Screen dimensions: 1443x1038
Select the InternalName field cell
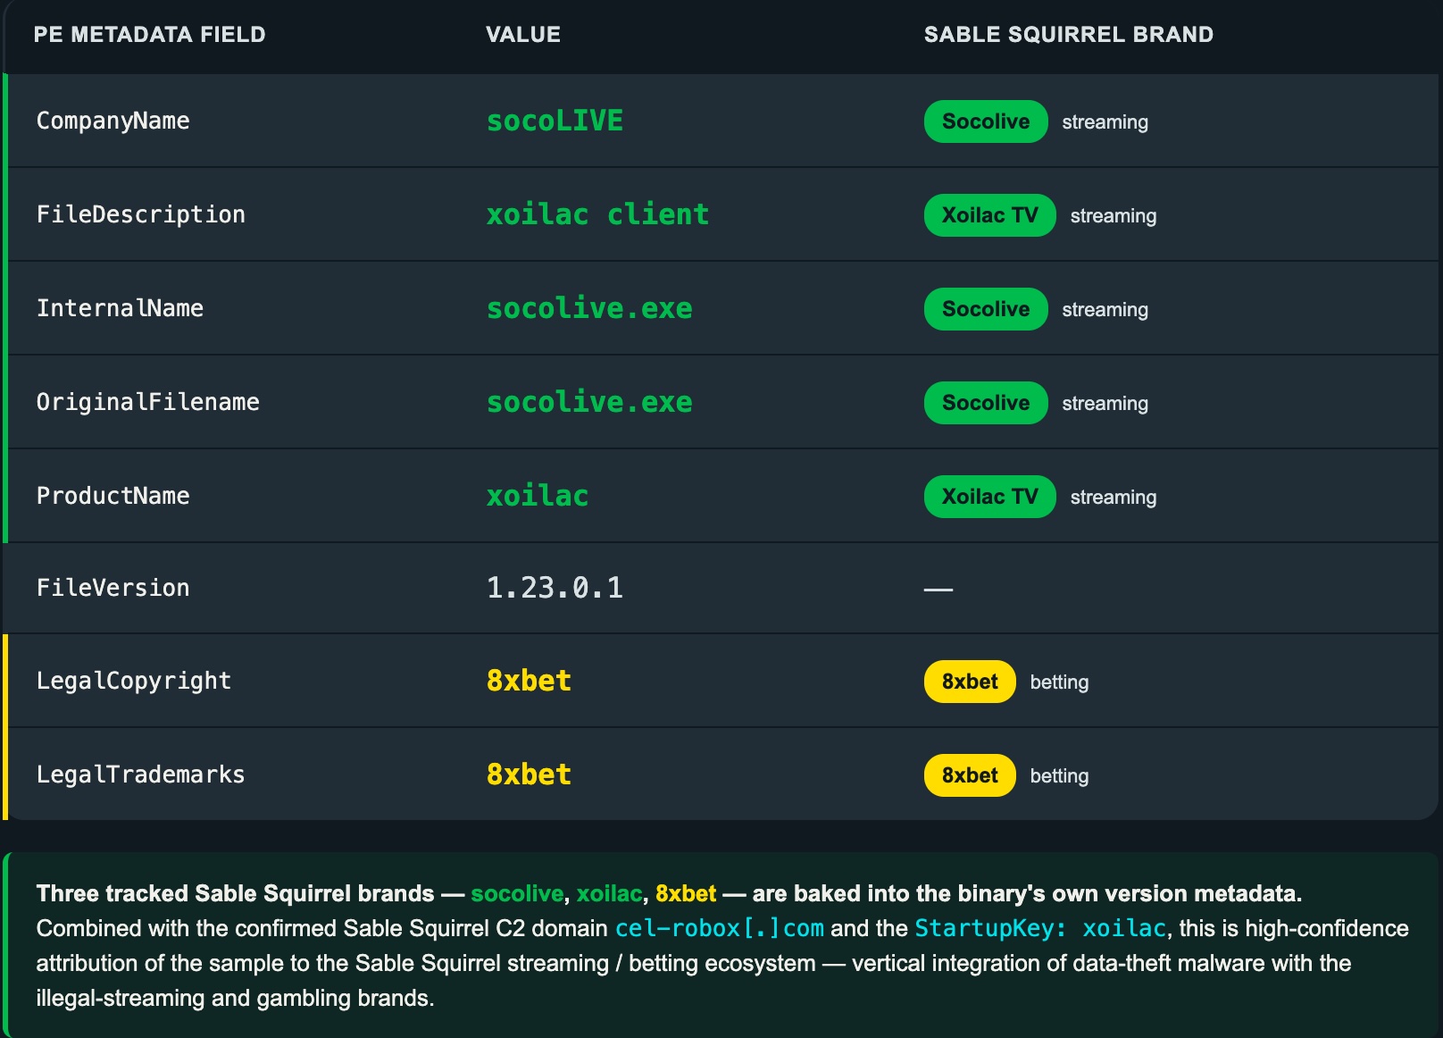coord(120,308)
